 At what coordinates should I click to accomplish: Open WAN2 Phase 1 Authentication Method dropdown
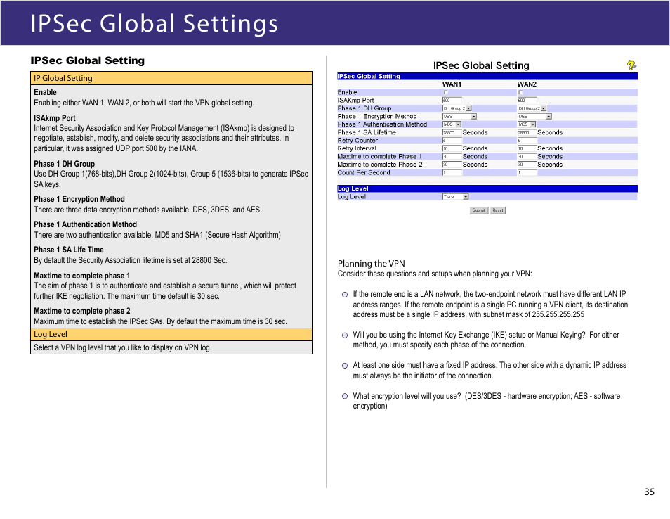tap(527, 124)
